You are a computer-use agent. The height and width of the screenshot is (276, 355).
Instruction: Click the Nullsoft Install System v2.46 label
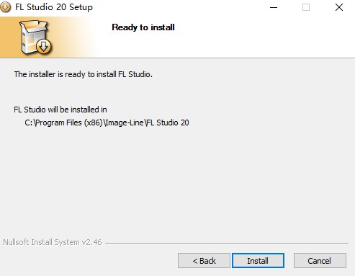(53, 242)
